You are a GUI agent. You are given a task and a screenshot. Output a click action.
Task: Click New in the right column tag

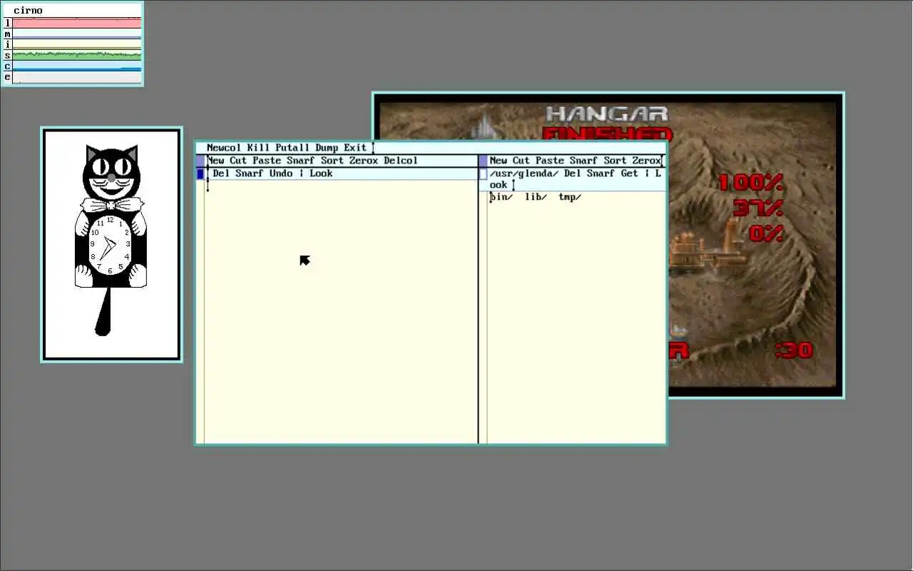498,161
